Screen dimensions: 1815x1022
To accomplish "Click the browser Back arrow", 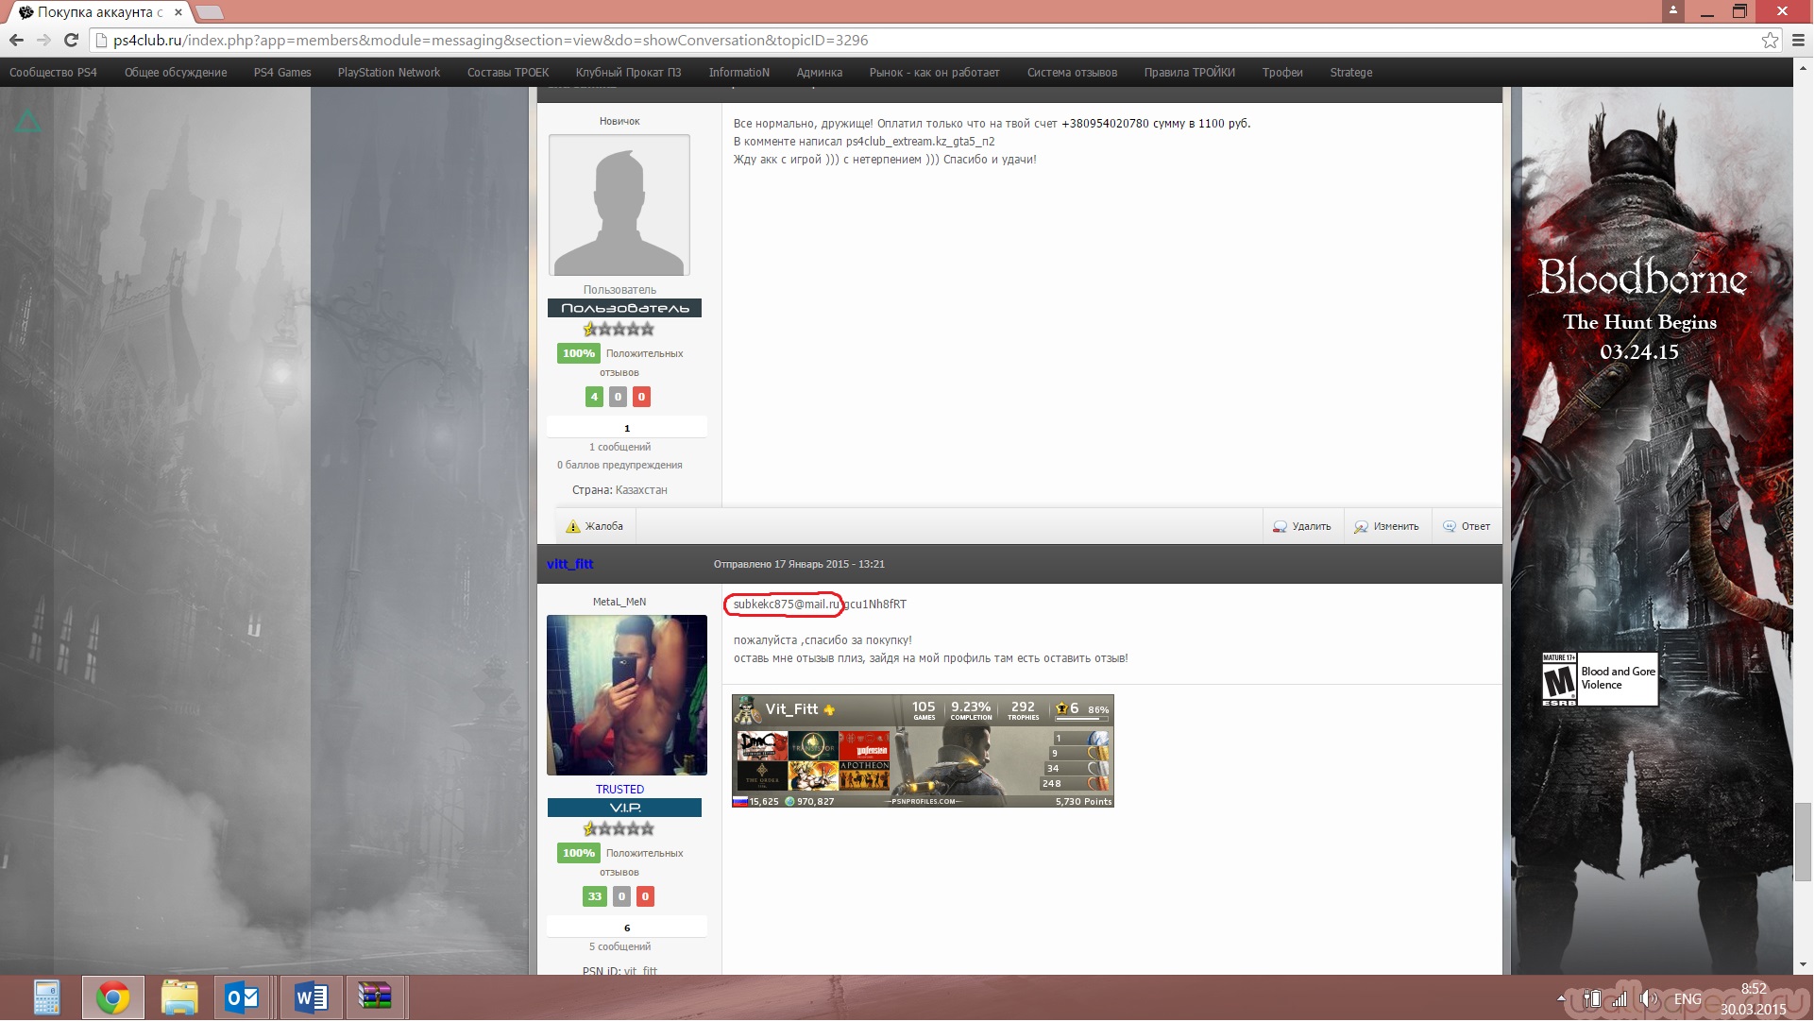I will (16, 41).
